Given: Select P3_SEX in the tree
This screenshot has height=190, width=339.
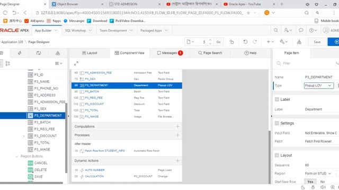Looking at the screenshot, I should pyautogui.click(x=40, y=109).
